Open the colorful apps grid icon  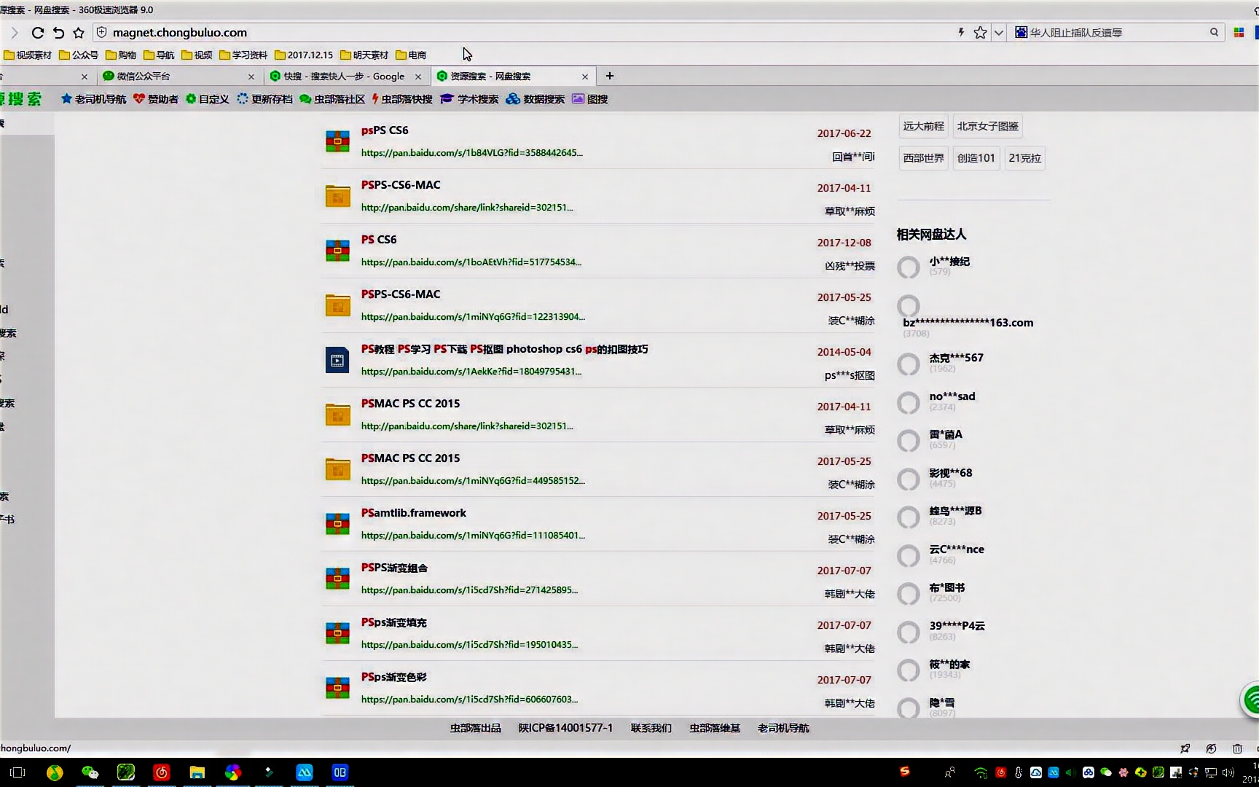[x=1239, y=33]
